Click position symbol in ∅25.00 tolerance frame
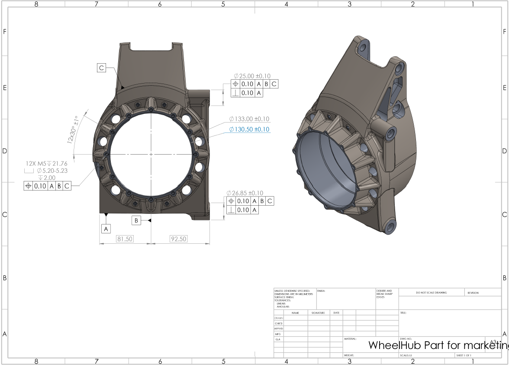 point(235,84)
